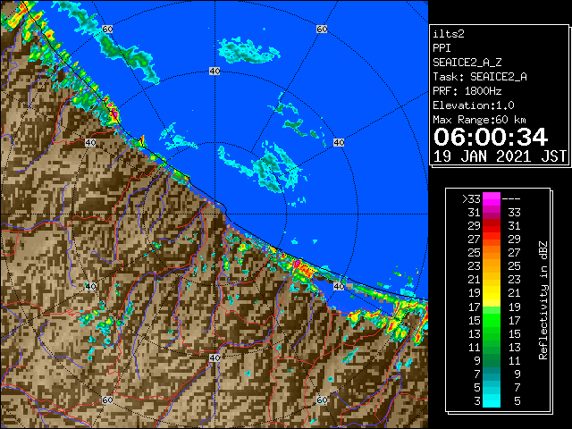Click the "06:00:34" timestamp
The height and width of the screenshot is (429, 572).
pyautogui.click(x=491, y=137)
